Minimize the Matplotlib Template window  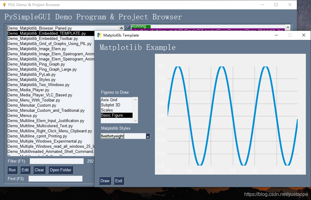click(276, 35)
